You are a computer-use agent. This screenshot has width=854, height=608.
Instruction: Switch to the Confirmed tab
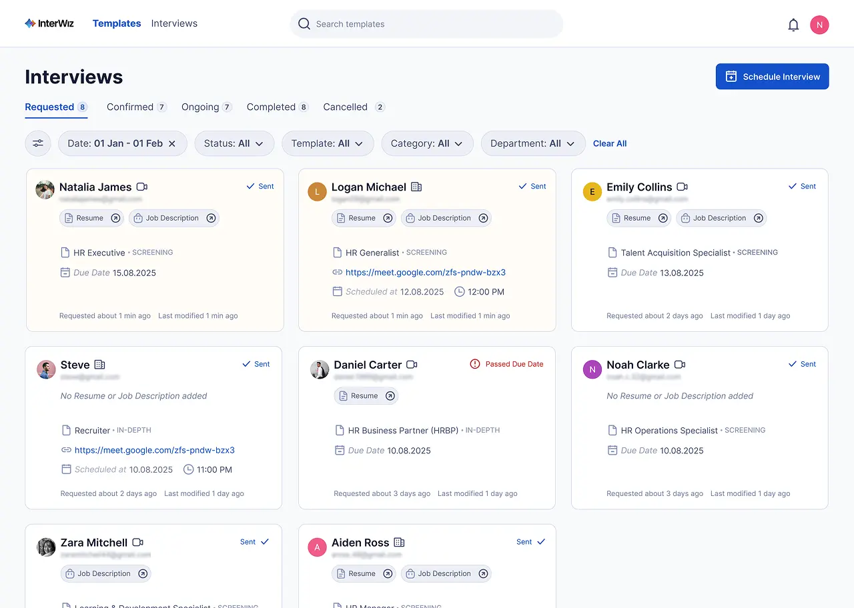click(130, 107)
